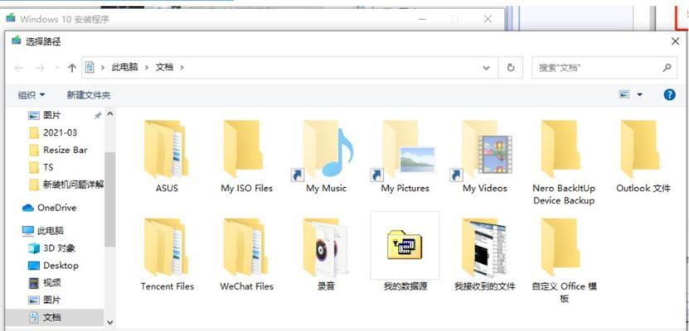
Task: Open 3D 对象 in the sidebar
Action: [52, 248]
